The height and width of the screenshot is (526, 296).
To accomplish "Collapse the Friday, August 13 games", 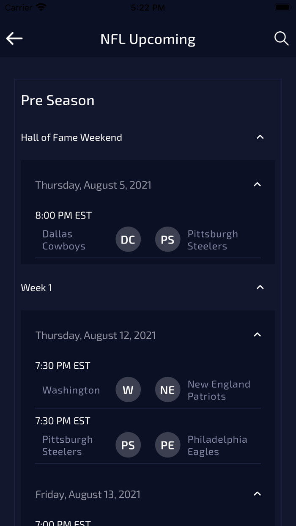I will 257,494.
